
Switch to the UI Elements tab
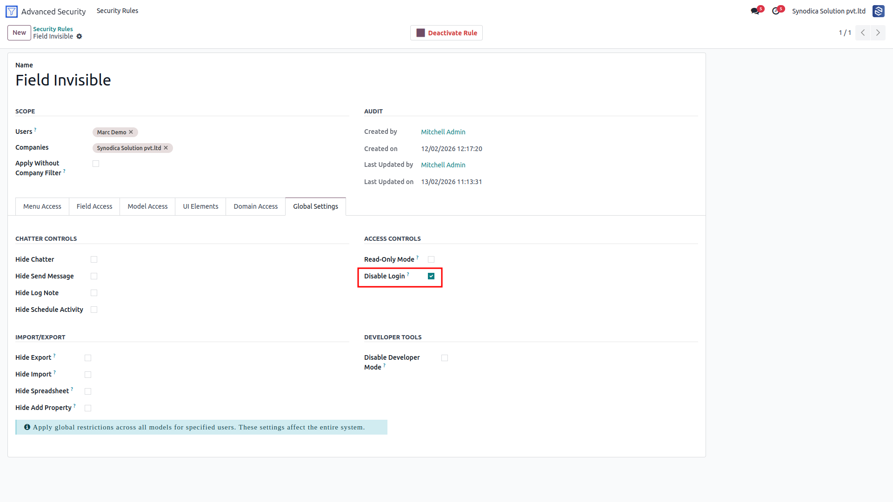click(200, 206)
